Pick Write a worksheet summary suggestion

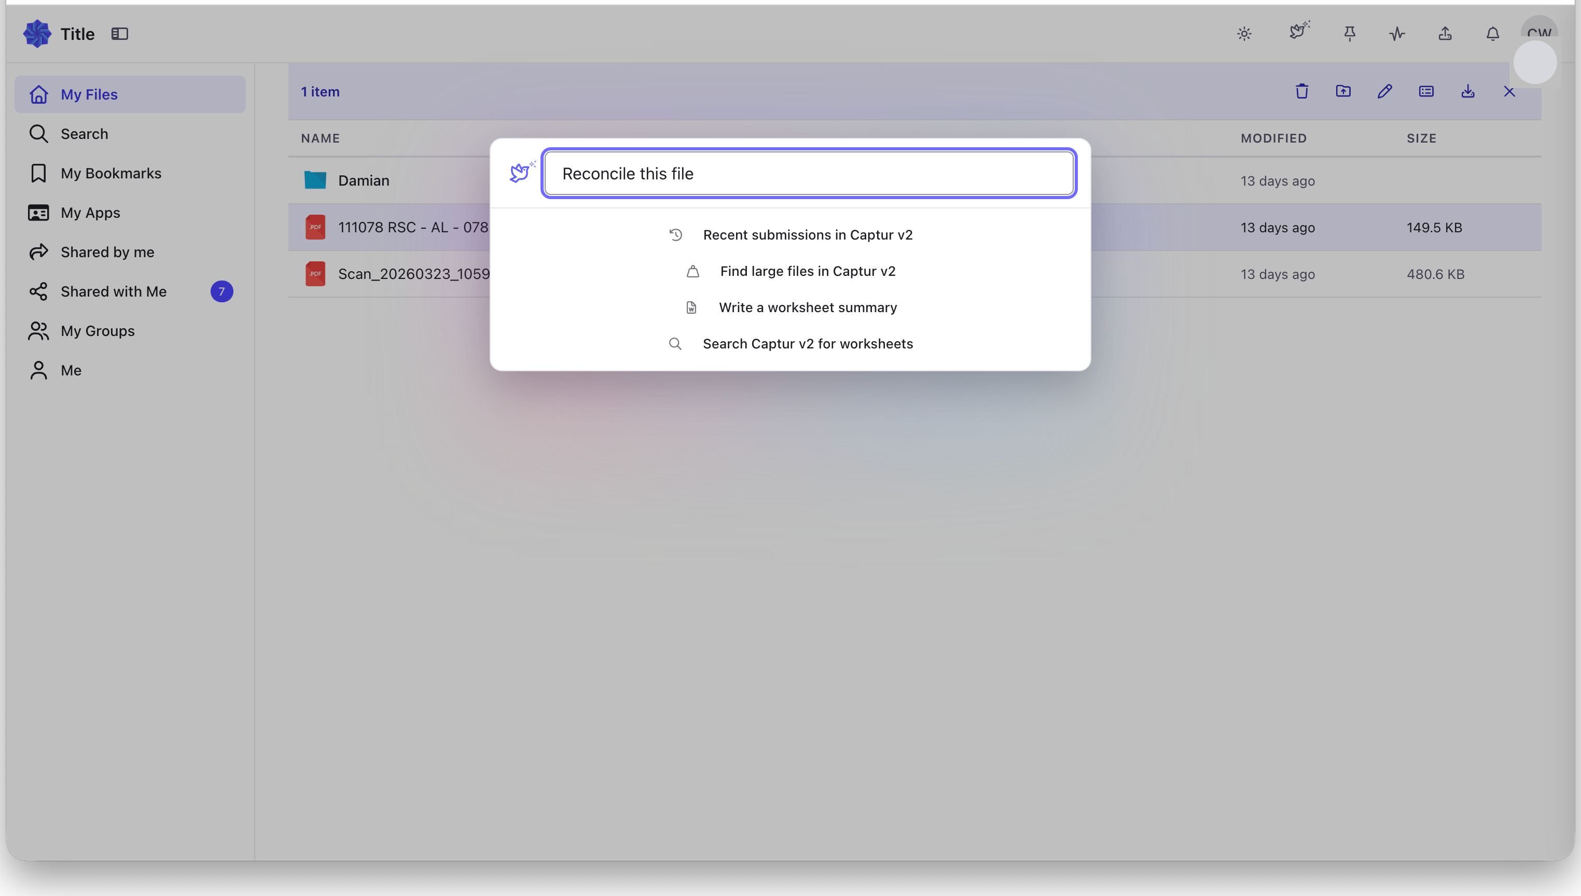807,307
